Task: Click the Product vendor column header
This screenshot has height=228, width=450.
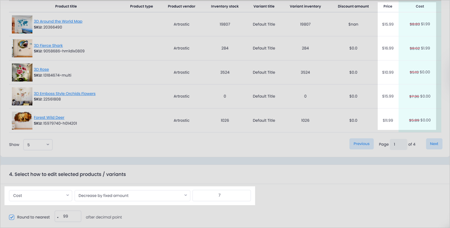Action: pyautogui.click(x=182, y=6)
